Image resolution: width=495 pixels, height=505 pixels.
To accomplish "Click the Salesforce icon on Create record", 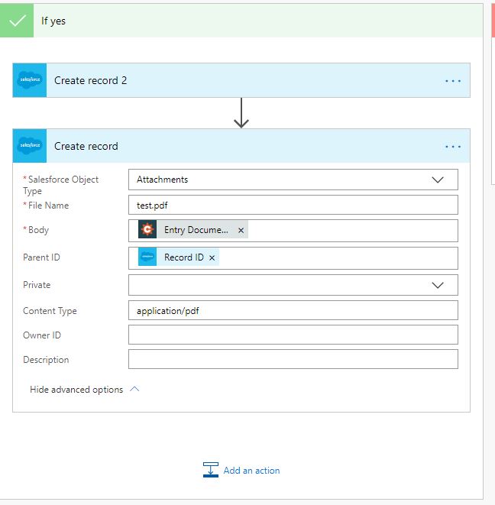I will (30, 146).
